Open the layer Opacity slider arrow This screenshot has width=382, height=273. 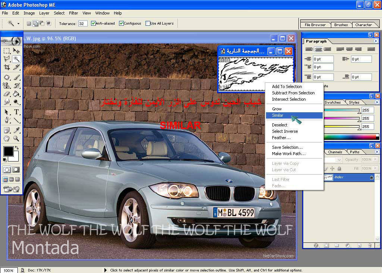point(375,160)
